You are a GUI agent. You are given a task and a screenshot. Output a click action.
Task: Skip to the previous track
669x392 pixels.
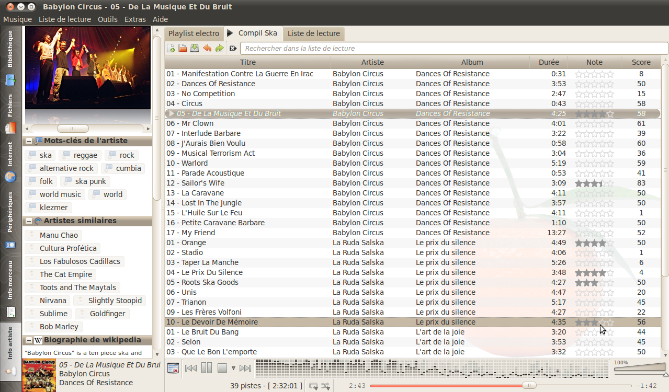[x=191, y=368]
